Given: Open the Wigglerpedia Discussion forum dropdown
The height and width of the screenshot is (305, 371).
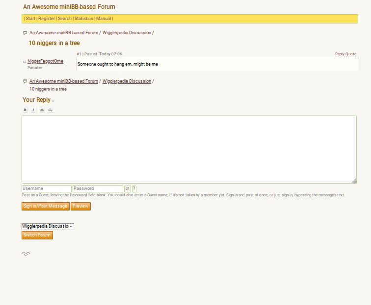Looking at the screenshot, I should (x=48, y=226).
